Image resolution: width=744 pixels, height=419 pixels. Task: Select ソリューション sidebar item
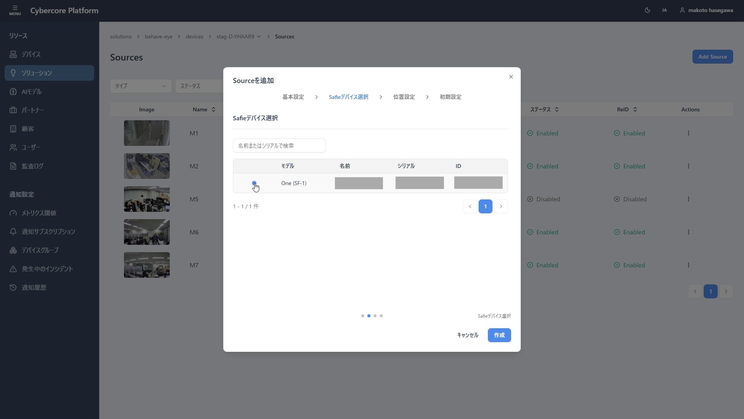pyautogui.click(x=49, y=73)
